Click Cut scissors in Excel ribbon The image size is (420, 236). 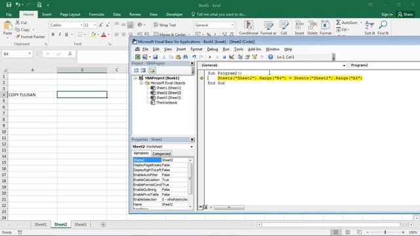point(21,23)
